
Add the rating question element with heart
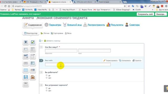[x=26, y=63]
